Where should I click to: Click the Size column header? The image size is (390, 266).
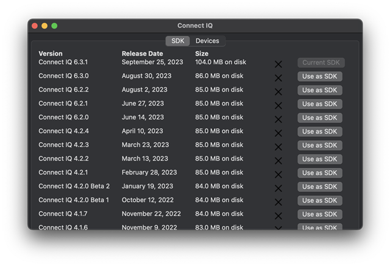click(202, 54)
